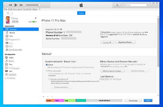Open Video under Sul dispositivo
The width and height of the screenshot is (163, 107).
tap(11, 57)
